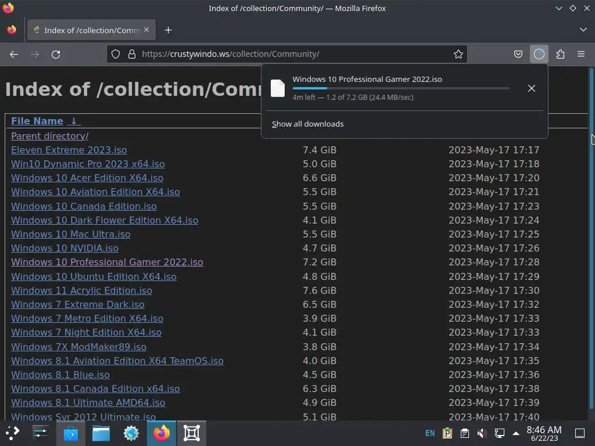This screenshot has height=446, width=595.
Task: Open Windows 10 Aviation Edition X64.iso
Action: click(95, 192)
